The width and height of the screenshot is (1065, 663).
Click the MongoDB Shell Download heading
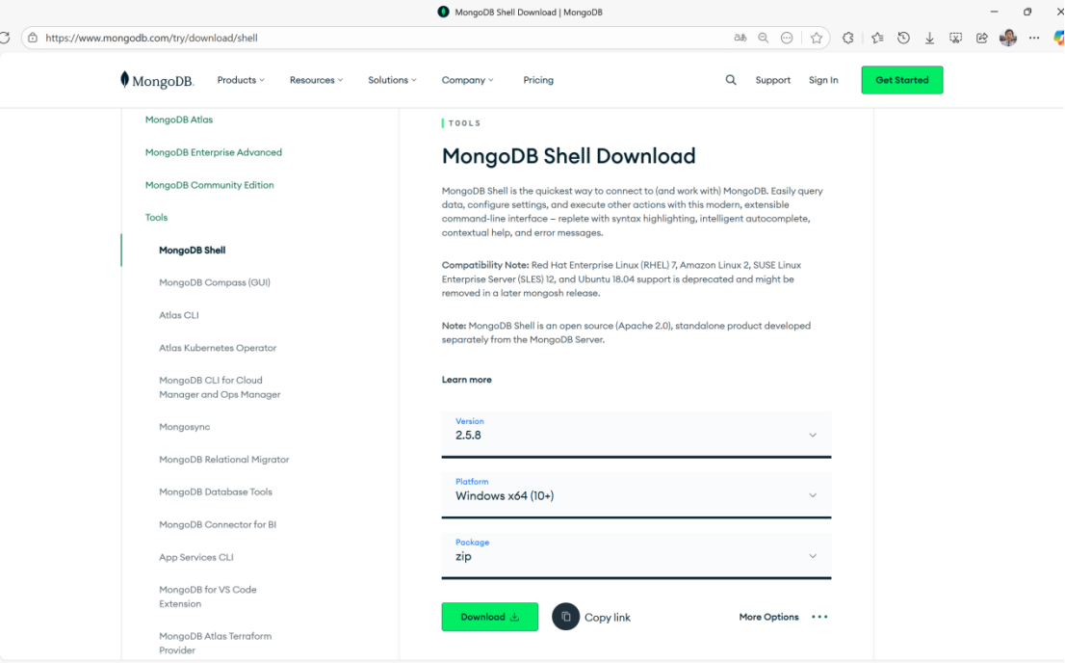pyautogui.click(x=568, y=156)
